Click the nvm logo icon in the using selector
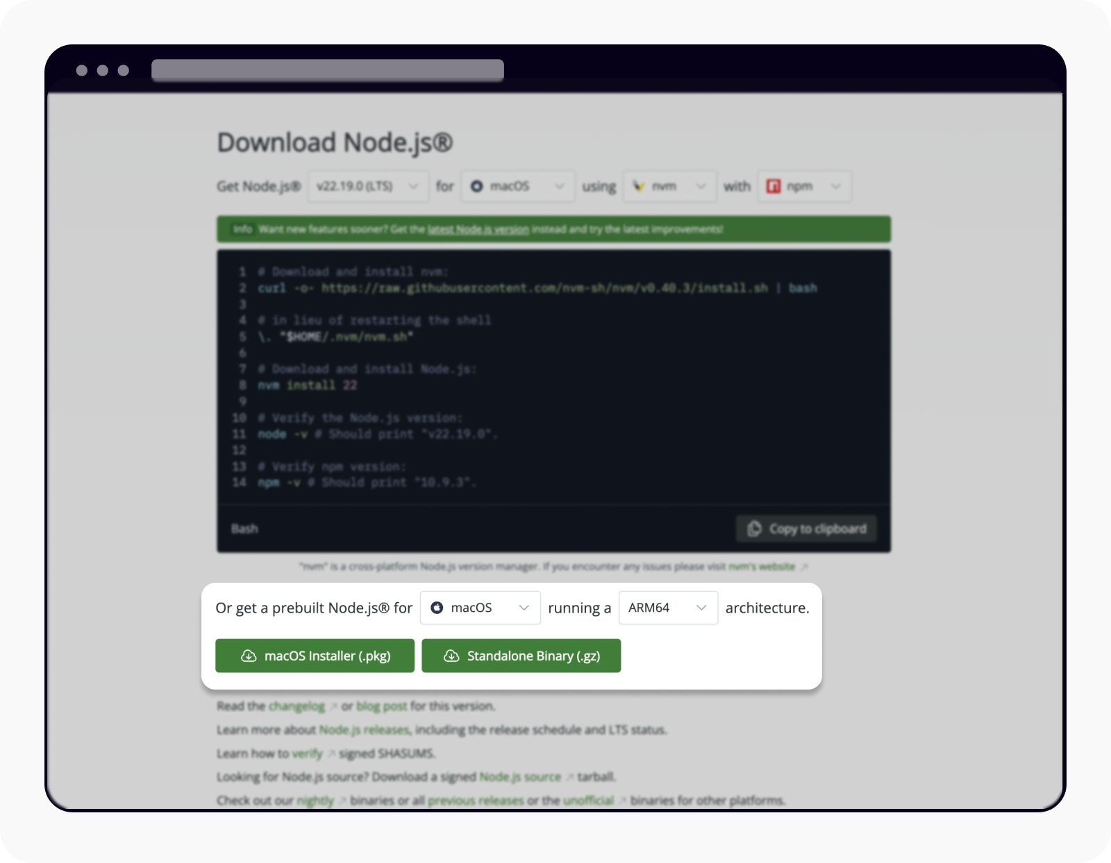This screenshot has width=1111, height=863. tap(639, 186)
